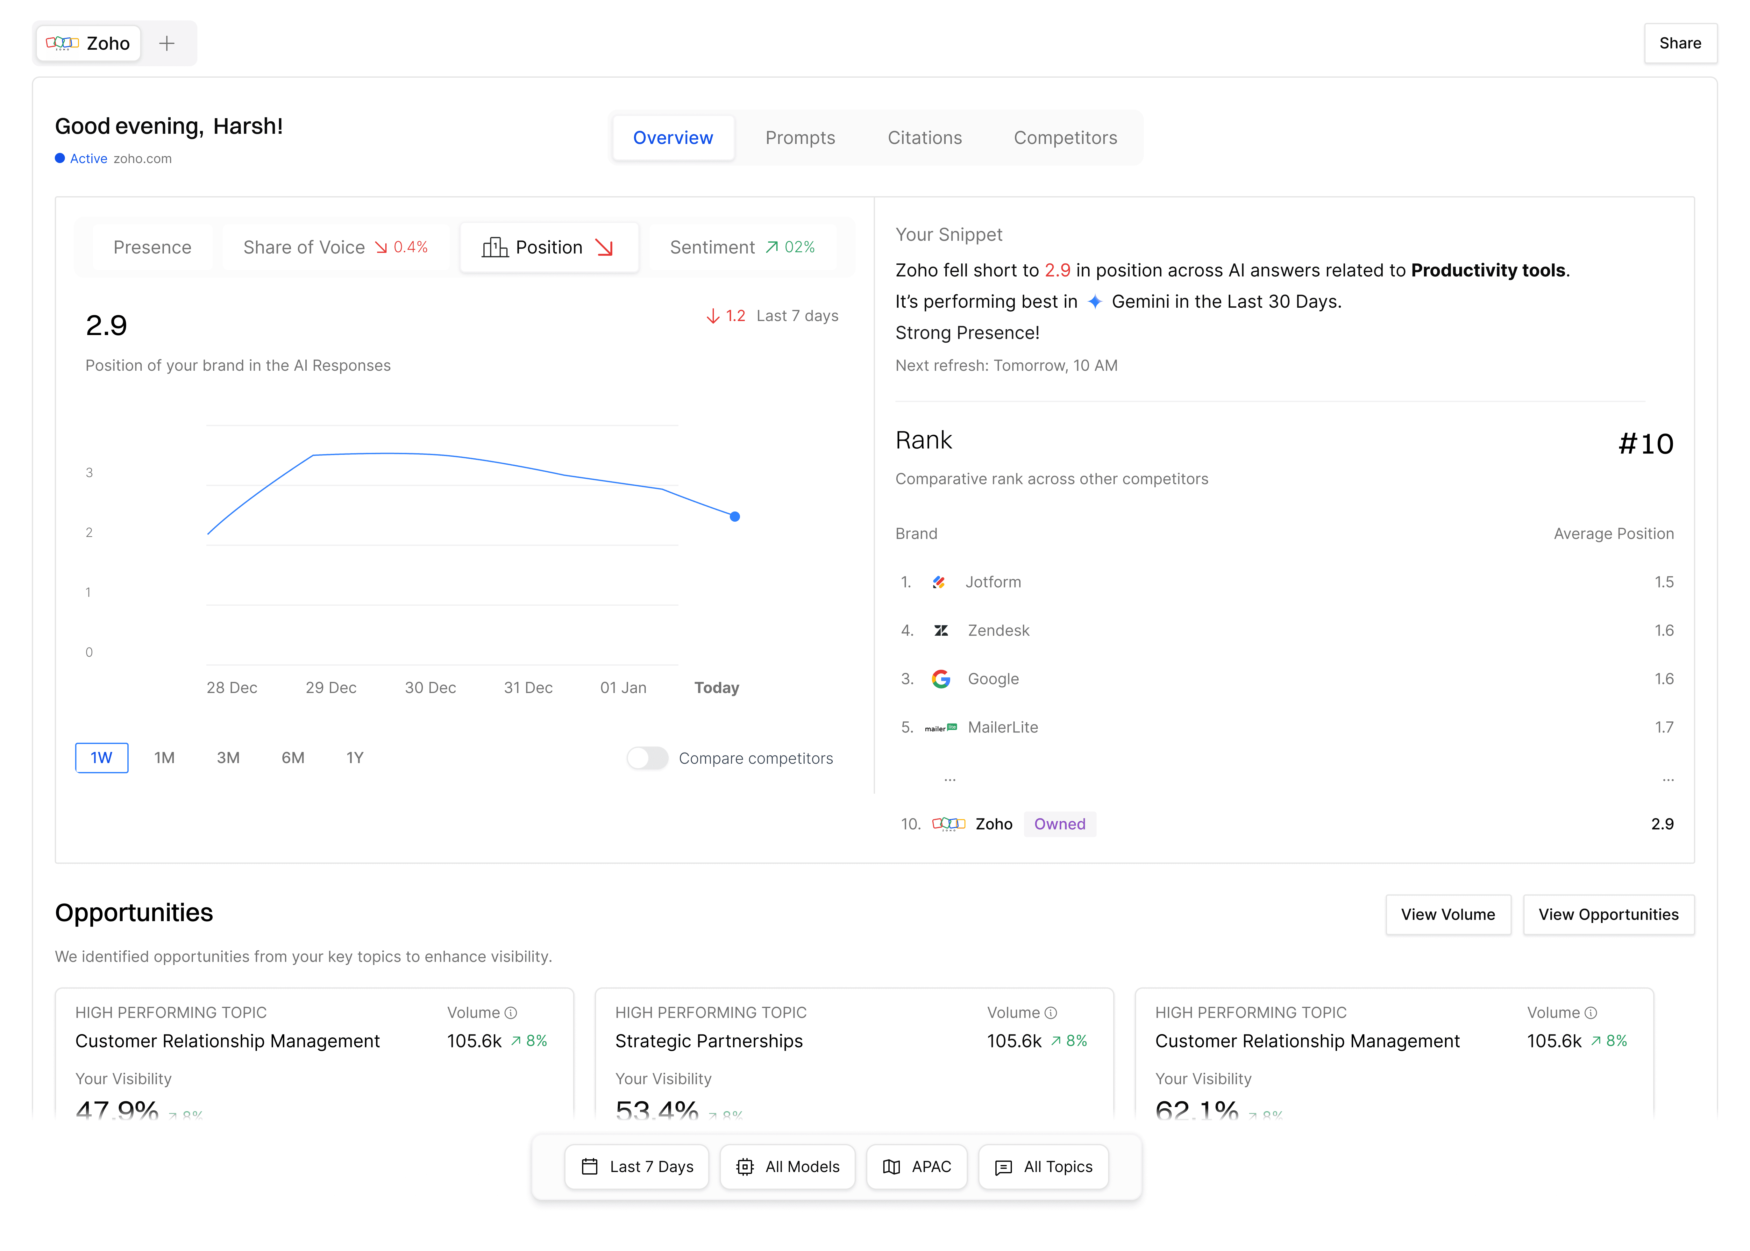The image size is (1750, 1251).
Task: Open the Zoho brand tab
Action: click(89, 43)
